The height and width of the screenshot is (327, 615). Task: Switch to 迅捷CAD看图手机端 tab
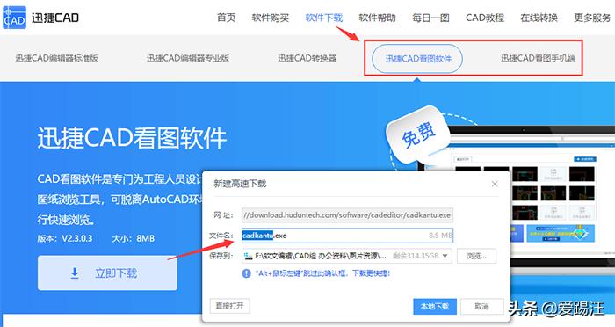pyautogui.click(x=538, y=58)
